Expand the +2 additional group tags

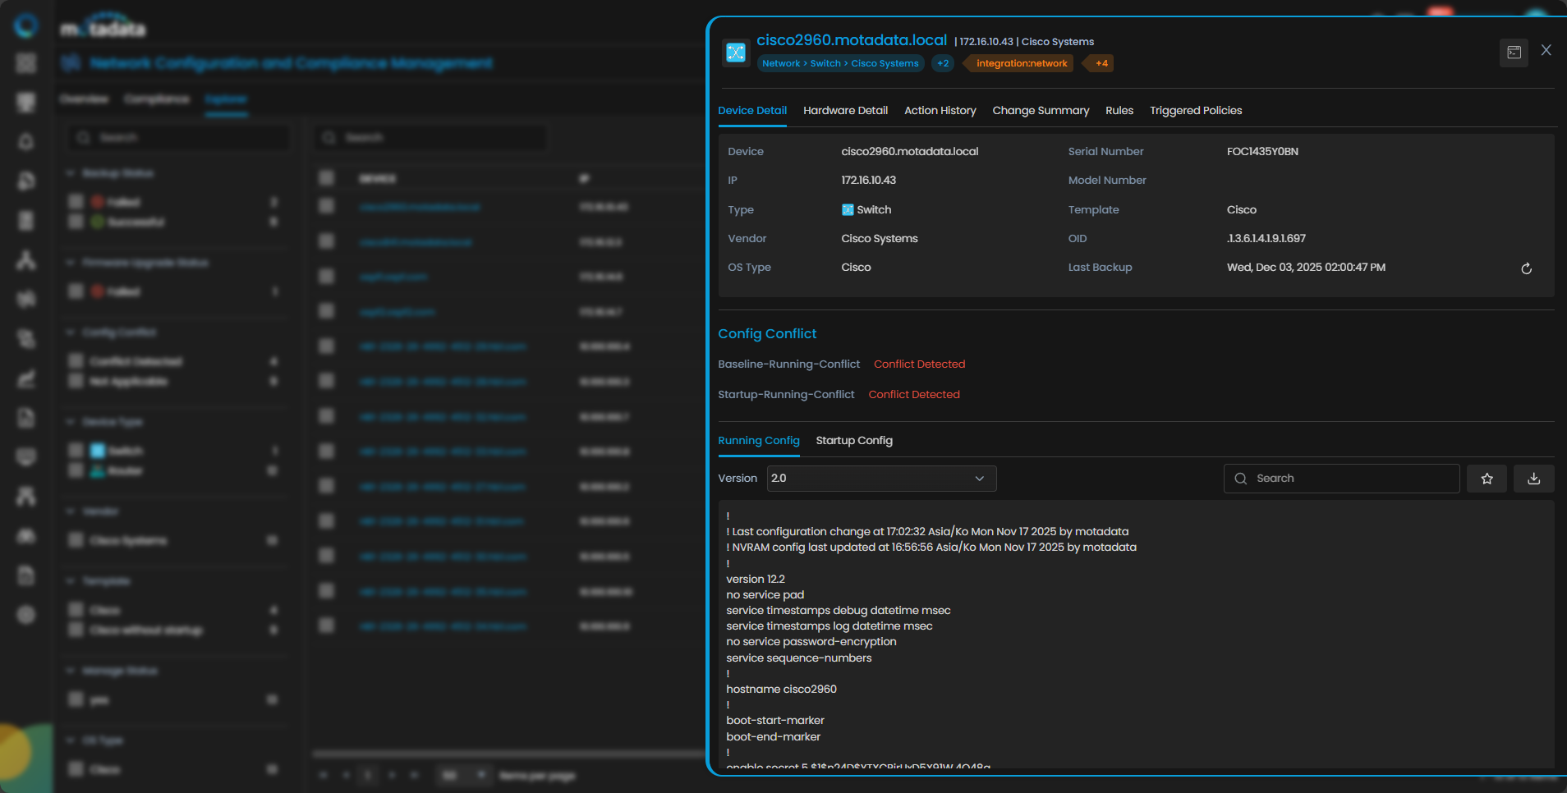pyautogui.click(x=943, y=63)
